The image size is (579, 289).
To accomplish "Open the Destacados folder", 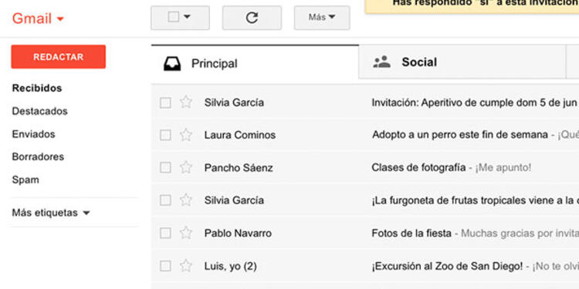I will [x=40, y=111].
